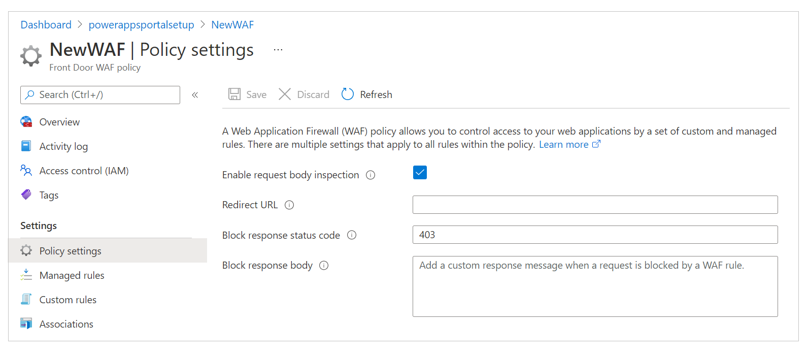Click info icon beside Enable request body inspection

coord(371,175)
